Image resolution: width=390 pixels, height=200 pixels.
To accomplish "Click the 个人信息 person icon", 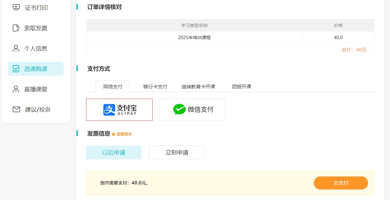I will pos(16,48).
